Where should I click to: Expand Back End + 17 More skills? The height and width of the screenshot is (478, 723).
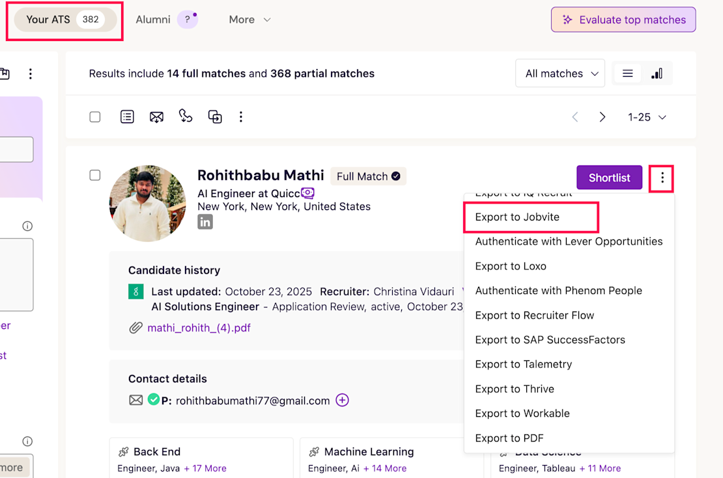point(205,468)
